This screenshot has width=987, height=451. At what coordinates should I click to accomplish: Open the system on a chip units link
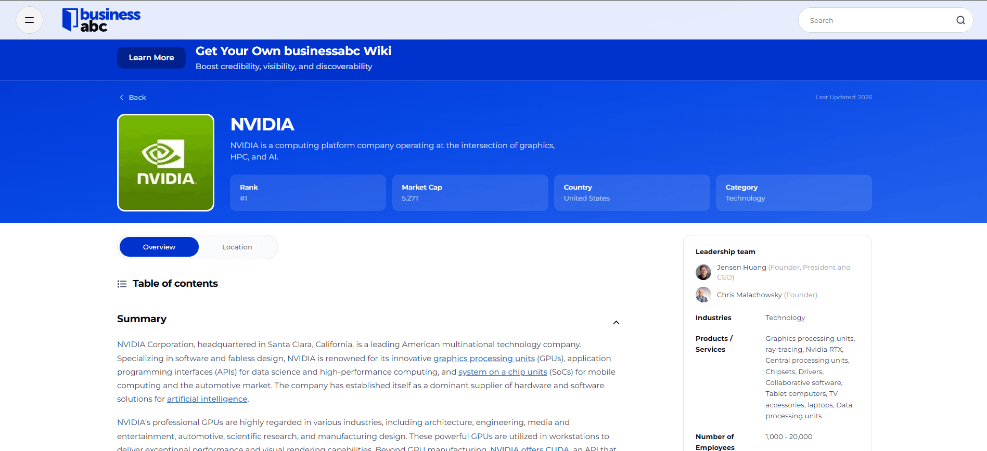point(503,372)
